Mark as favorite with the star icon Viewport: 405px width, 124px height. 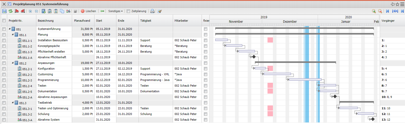(397, 4)
